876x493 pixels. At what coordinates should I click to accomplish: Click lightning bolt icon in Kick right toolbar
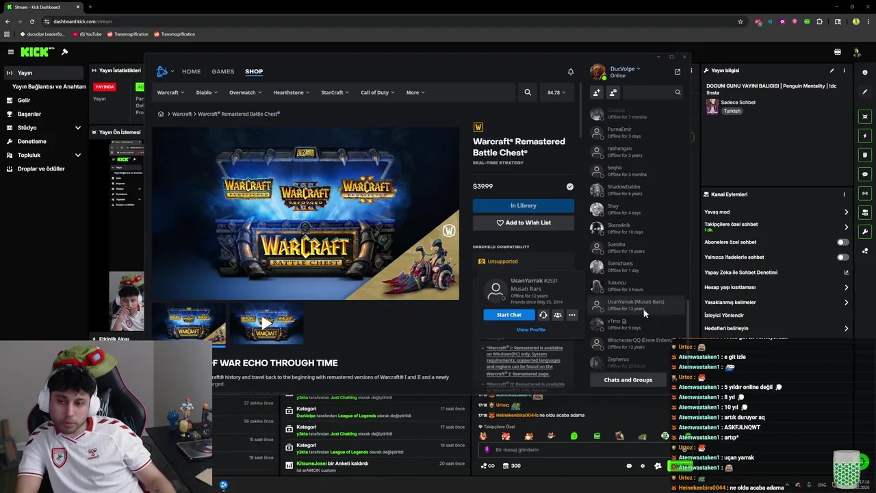click(865, 136)
